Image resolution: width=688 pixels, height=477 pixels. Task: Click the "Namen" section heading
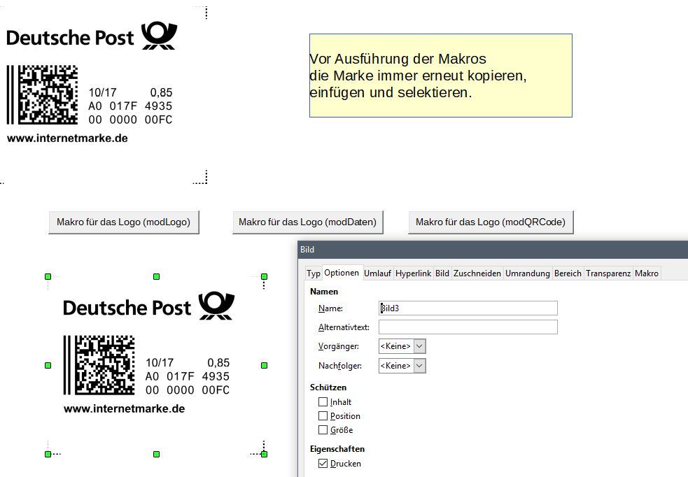tap(324, 292)
